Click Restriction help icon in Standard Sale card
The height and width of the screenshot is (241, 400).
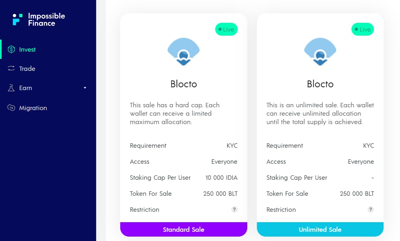[234, 209]
